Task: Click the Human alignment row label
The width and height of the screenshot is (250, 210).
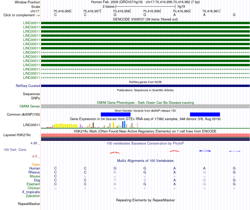Action: tap(34, 168)
